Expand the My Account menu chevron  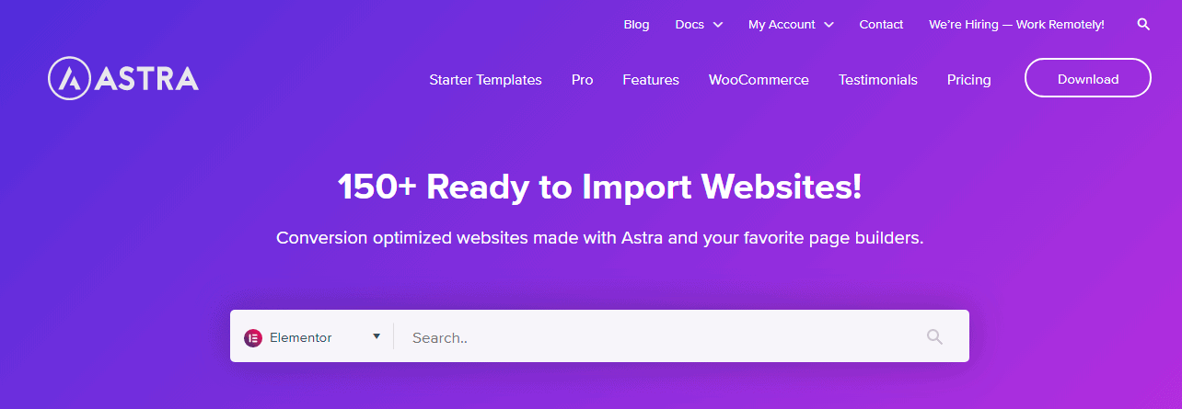pyautogui.click(x=829, y=25)
